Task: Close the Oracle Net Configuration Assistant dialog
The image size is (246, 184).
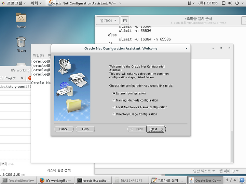Action: (187, 48)
